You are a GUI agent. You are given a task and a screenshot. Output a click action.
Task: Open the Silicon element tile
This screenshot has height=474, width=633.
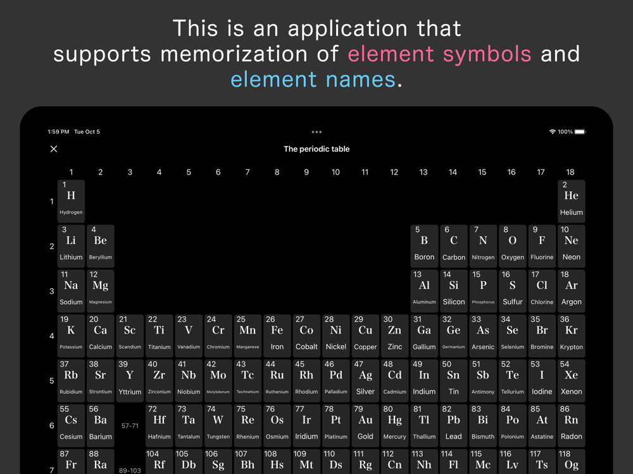(454, 291)
